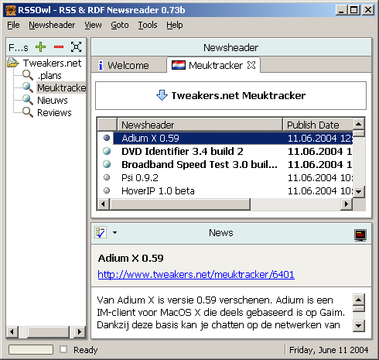The width and height of the screenshot is (379, 360).
Task: Click the magnifier icon beside Meuktracker favorite
Action: click(27, 87)
